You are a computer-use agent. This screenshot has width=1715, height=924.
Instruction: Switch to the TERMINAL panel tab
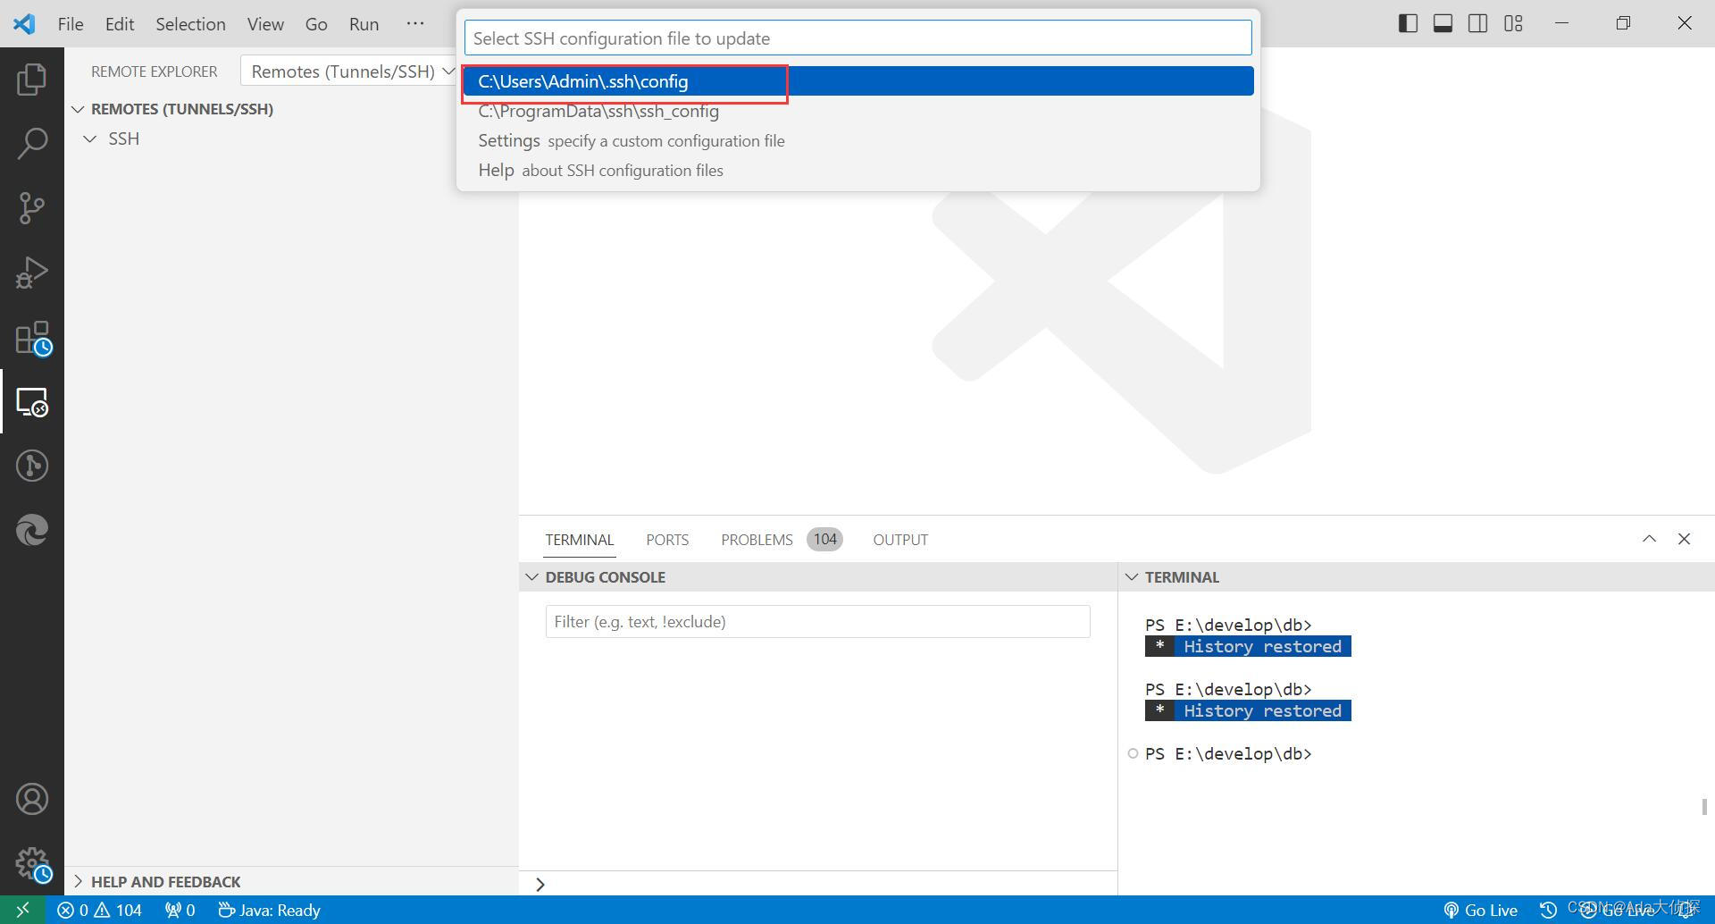pyautogui.click(x=580, y=540)
